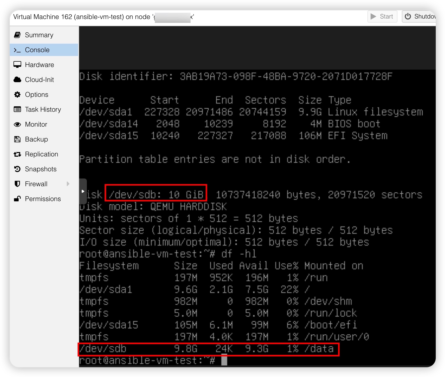445x377 pixels.
Task: Open the Permissions label in the sidebar
Action: point(43,199)
